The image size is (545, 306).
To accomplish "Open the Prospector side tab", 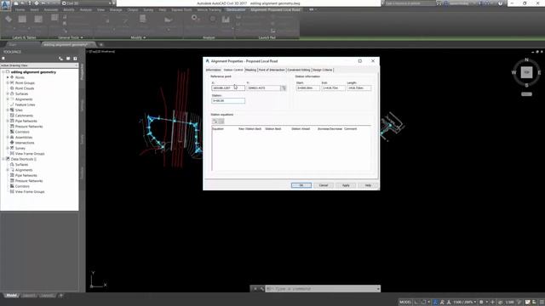I will point(82,71).
